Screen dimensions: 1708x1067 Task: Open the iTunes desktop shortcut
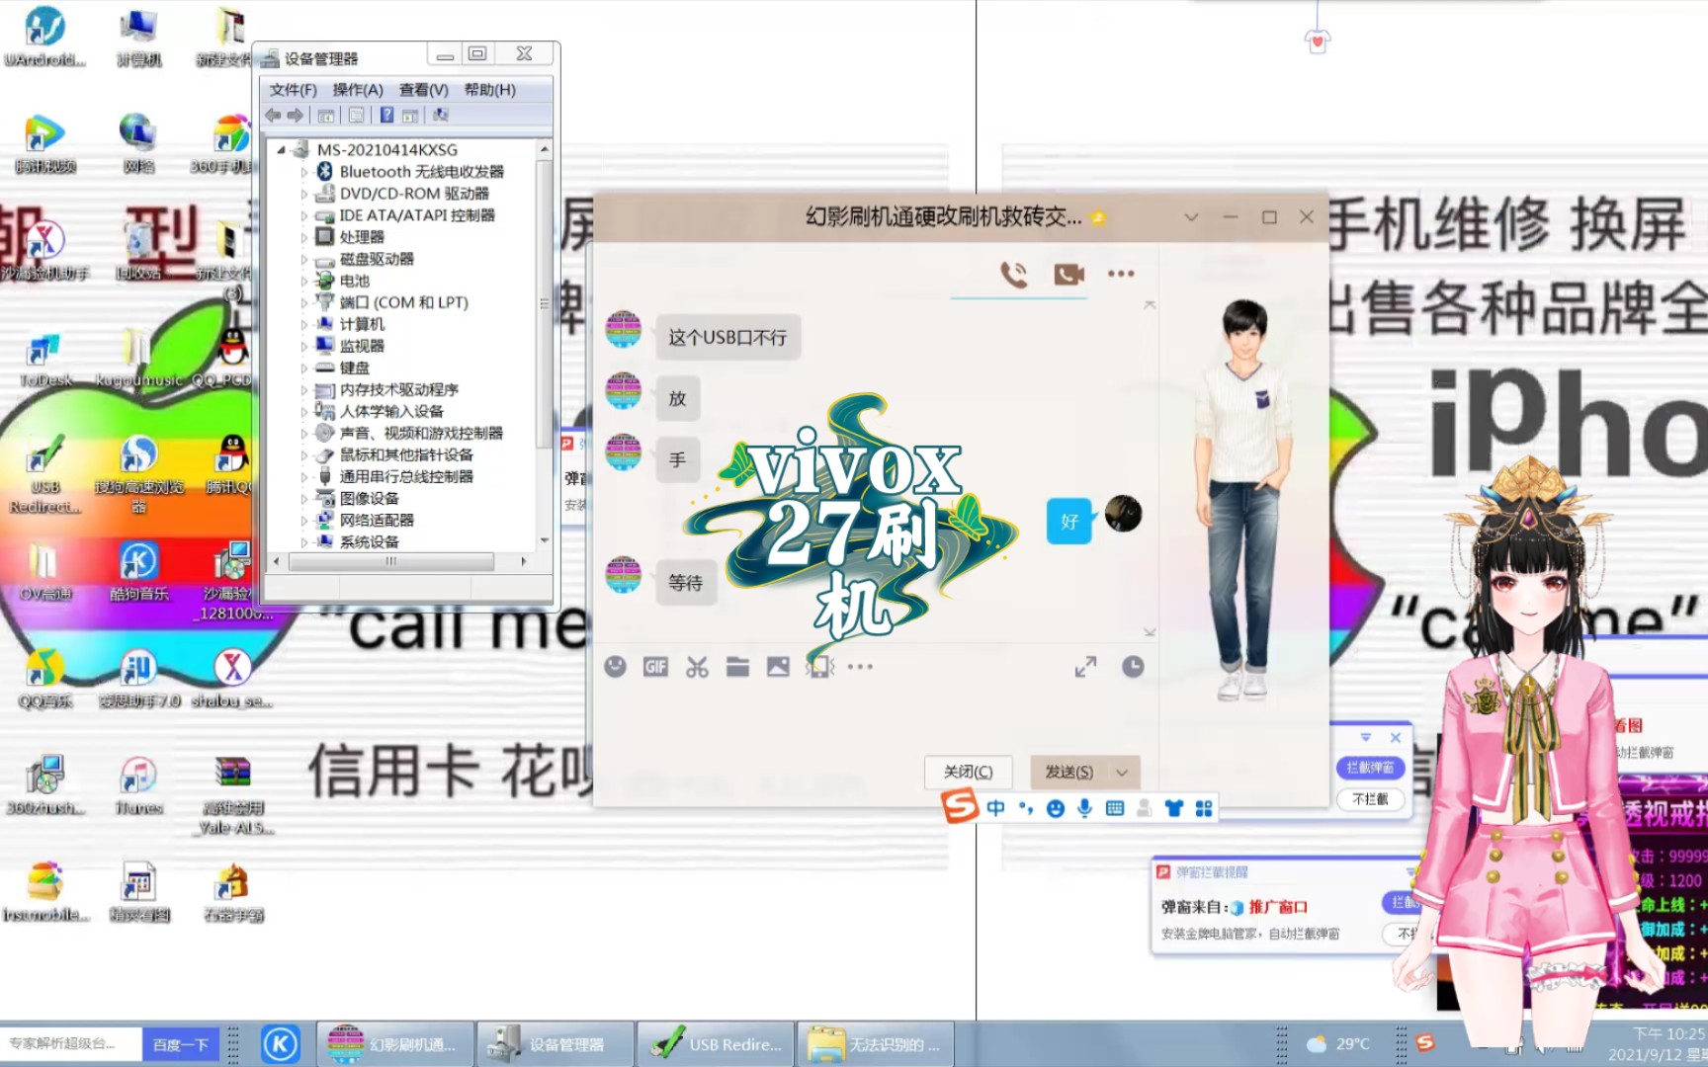pyautogui.click(x=138, y=786)
